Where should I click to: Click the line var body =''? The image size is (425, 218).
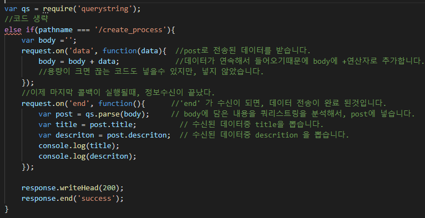pos(49,40)
